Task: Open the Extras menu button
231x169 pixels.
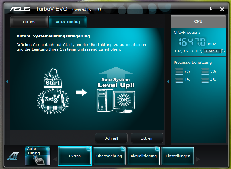Action: pos(75,156)
